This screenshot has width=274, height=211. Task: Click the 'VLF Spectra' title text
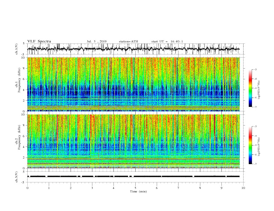[39, 41]
